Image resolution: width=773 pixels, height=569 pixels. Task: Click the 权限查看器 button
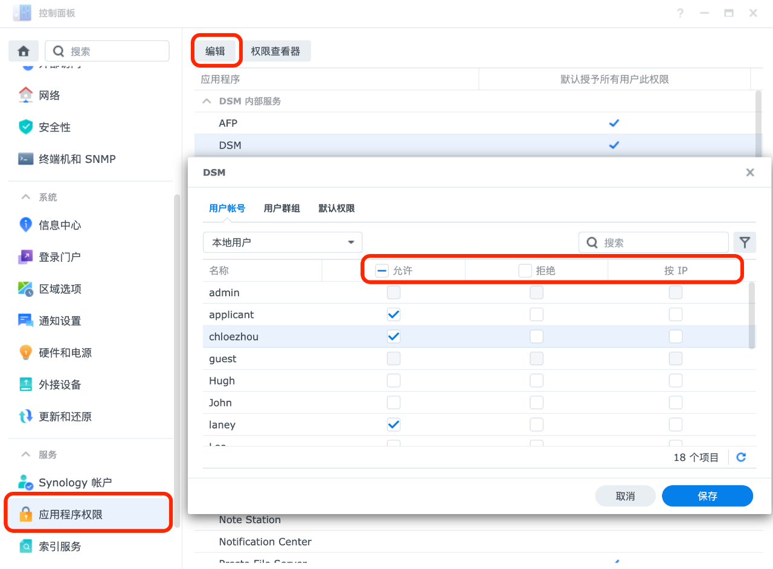pyautogui.click(x=275, y=51)
